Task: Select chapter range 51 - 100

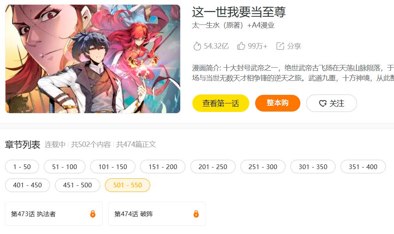Action: [65, 167]
